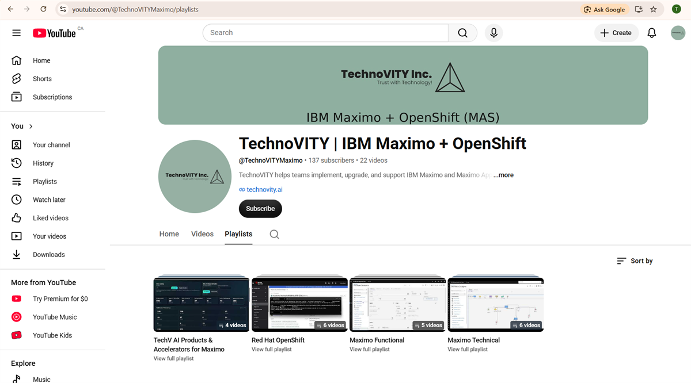Click the Maximo Technical title
691x383 pixels.
coord(474,340)
